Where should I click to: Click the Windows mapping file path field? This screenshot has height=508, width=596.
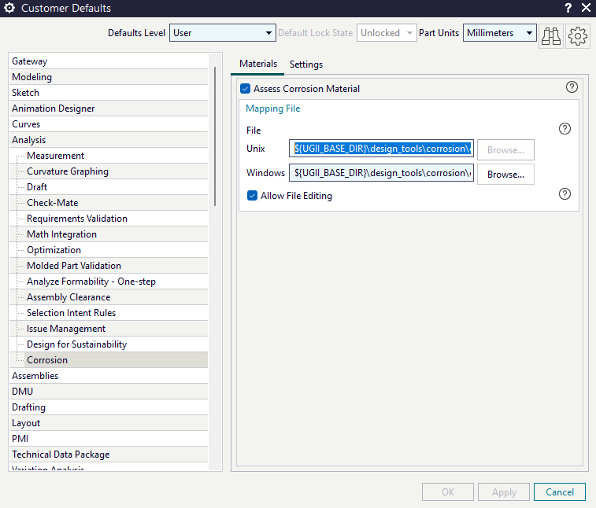tap(383, 174)
